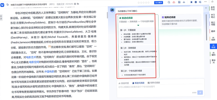Click 针对你的需求进行个性化提问
Image resolution: width=217 pixels, height=100 pixels.
pyautogui.click(x=135, y=75)
